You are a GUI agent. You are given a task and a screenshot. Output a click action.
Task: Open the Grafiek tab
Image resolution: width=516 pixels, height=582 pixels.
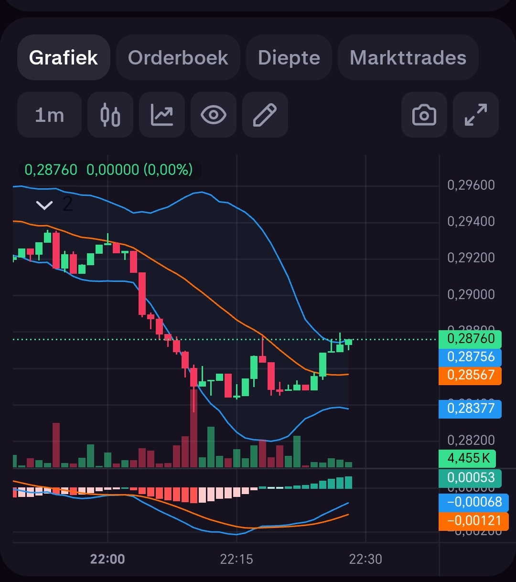click(64, 58)
